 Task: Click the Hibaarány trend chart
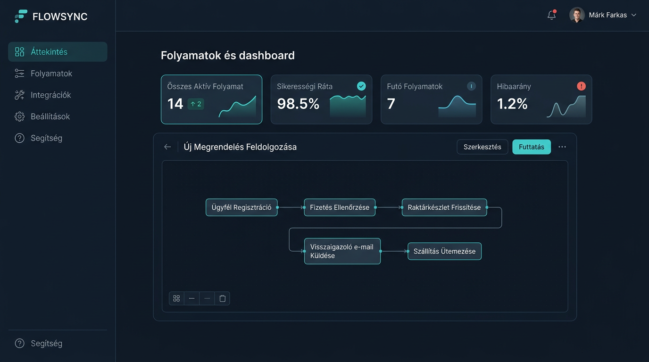(x=566, y=107)
